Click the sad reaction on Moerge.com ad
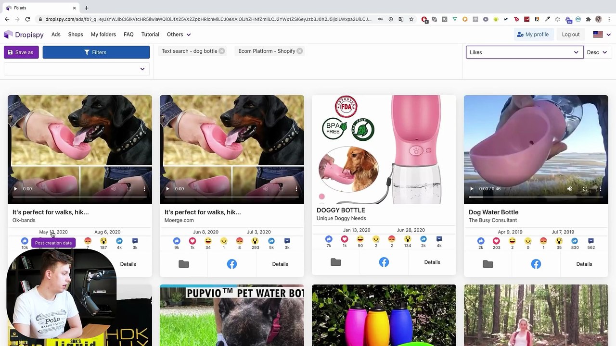The width and height of the screenshot is (616, 346). 224,241
